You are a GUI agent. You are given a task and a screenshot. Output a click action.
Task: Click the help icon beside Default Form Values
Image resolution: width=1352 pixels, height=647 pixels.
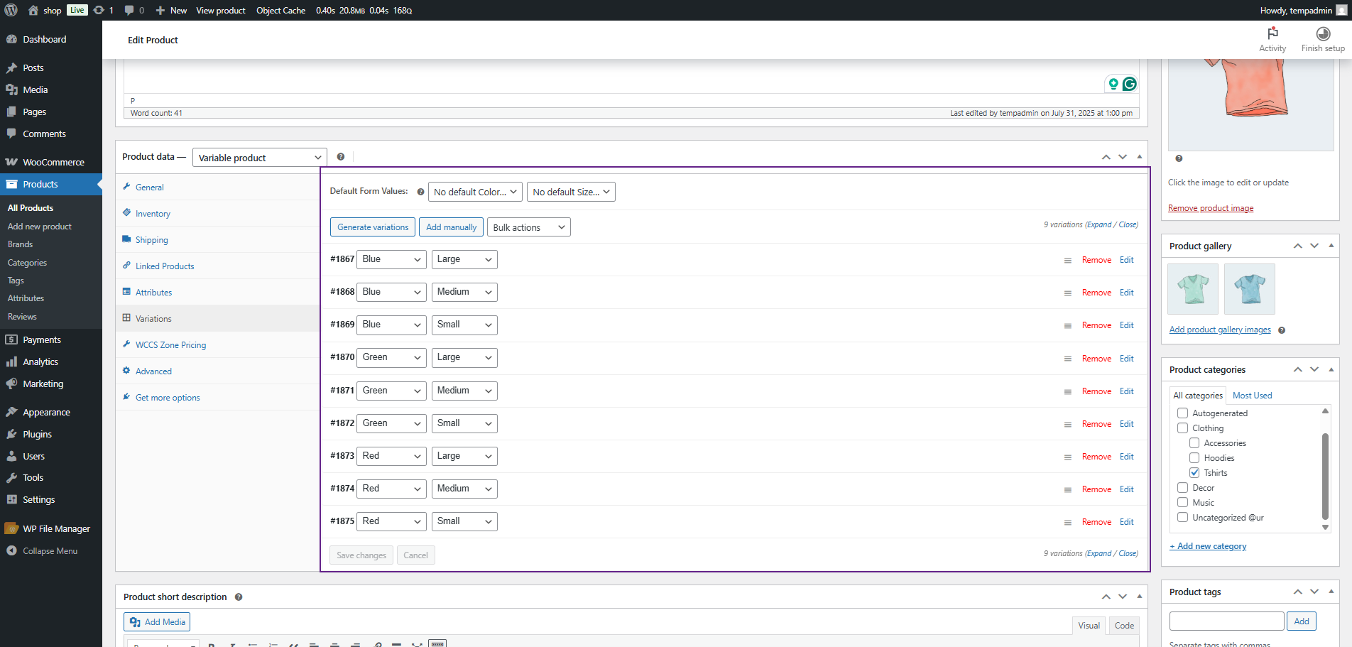420,192
